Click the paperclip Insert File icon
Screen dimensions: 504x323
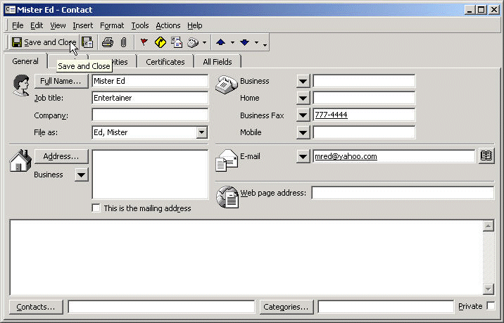click(x=123, y=42)
